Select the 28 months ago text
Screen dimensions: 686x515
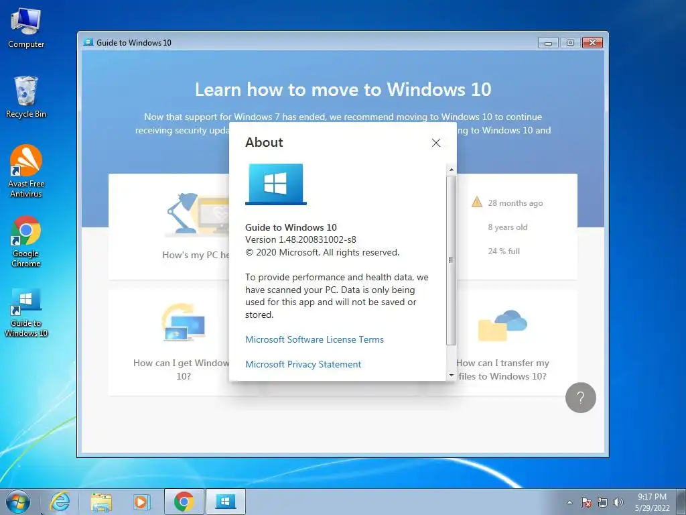tap(515, 203)
